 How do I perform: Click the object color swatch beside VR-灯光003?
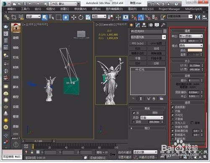165,31
